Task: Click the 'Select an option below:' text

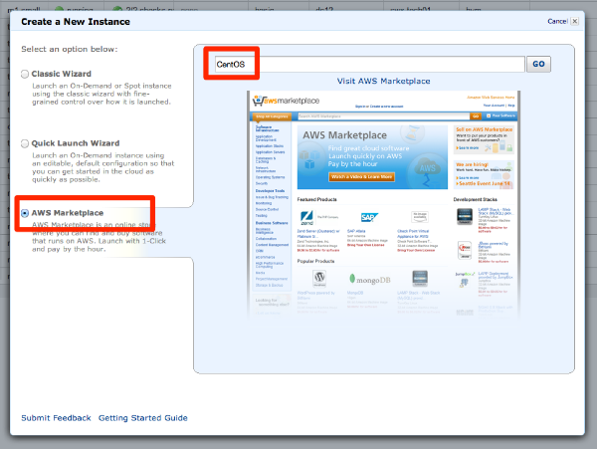Action: (x=70, y=49)
